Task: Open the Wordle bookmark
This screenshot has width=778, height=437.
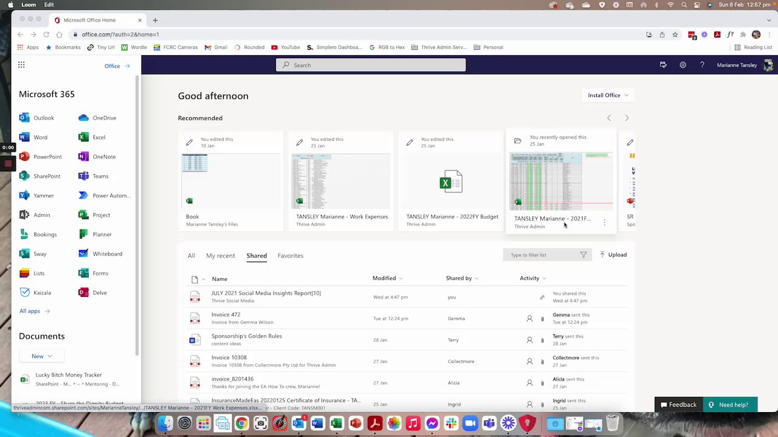Action: click(134, 47)
